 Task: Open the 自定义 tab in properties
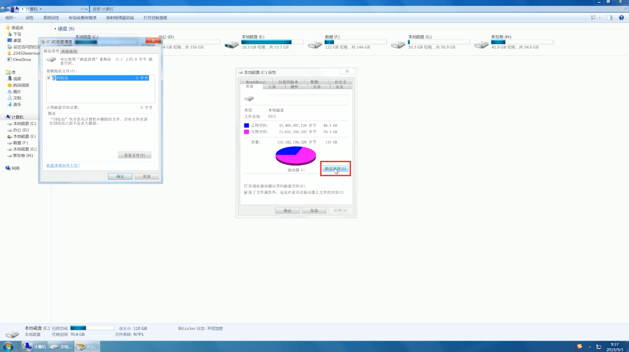(340, 82)
